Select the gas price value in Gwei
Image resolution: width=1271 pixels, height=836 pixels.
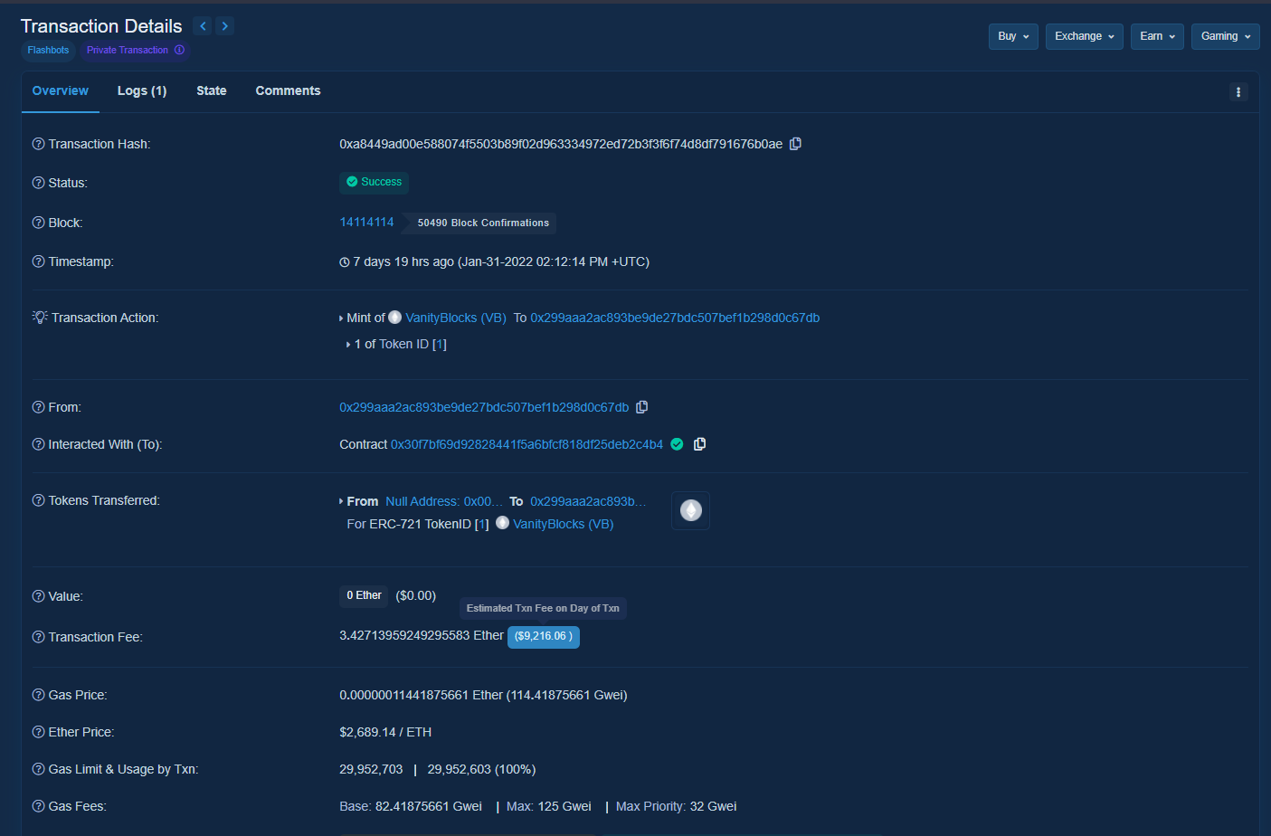(566, 695)
